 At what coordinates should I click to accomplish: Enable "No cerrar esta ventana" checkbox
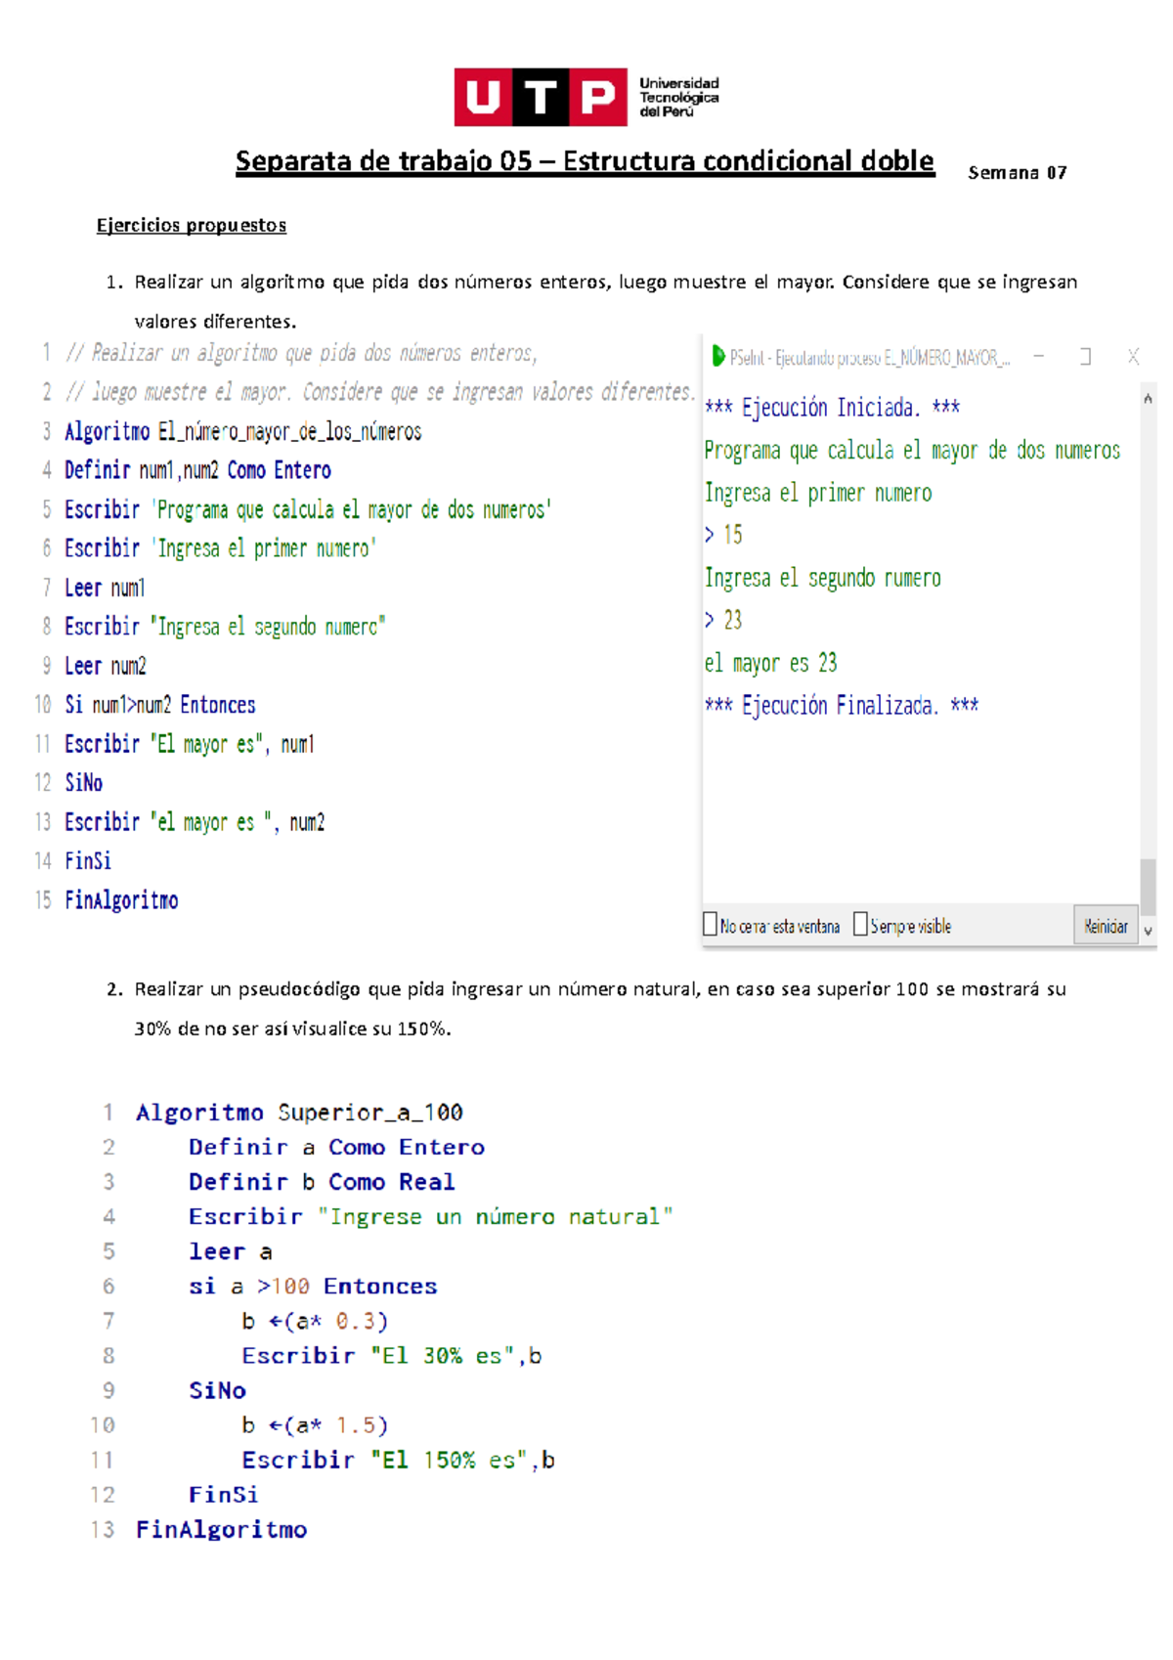coord(711,925)
